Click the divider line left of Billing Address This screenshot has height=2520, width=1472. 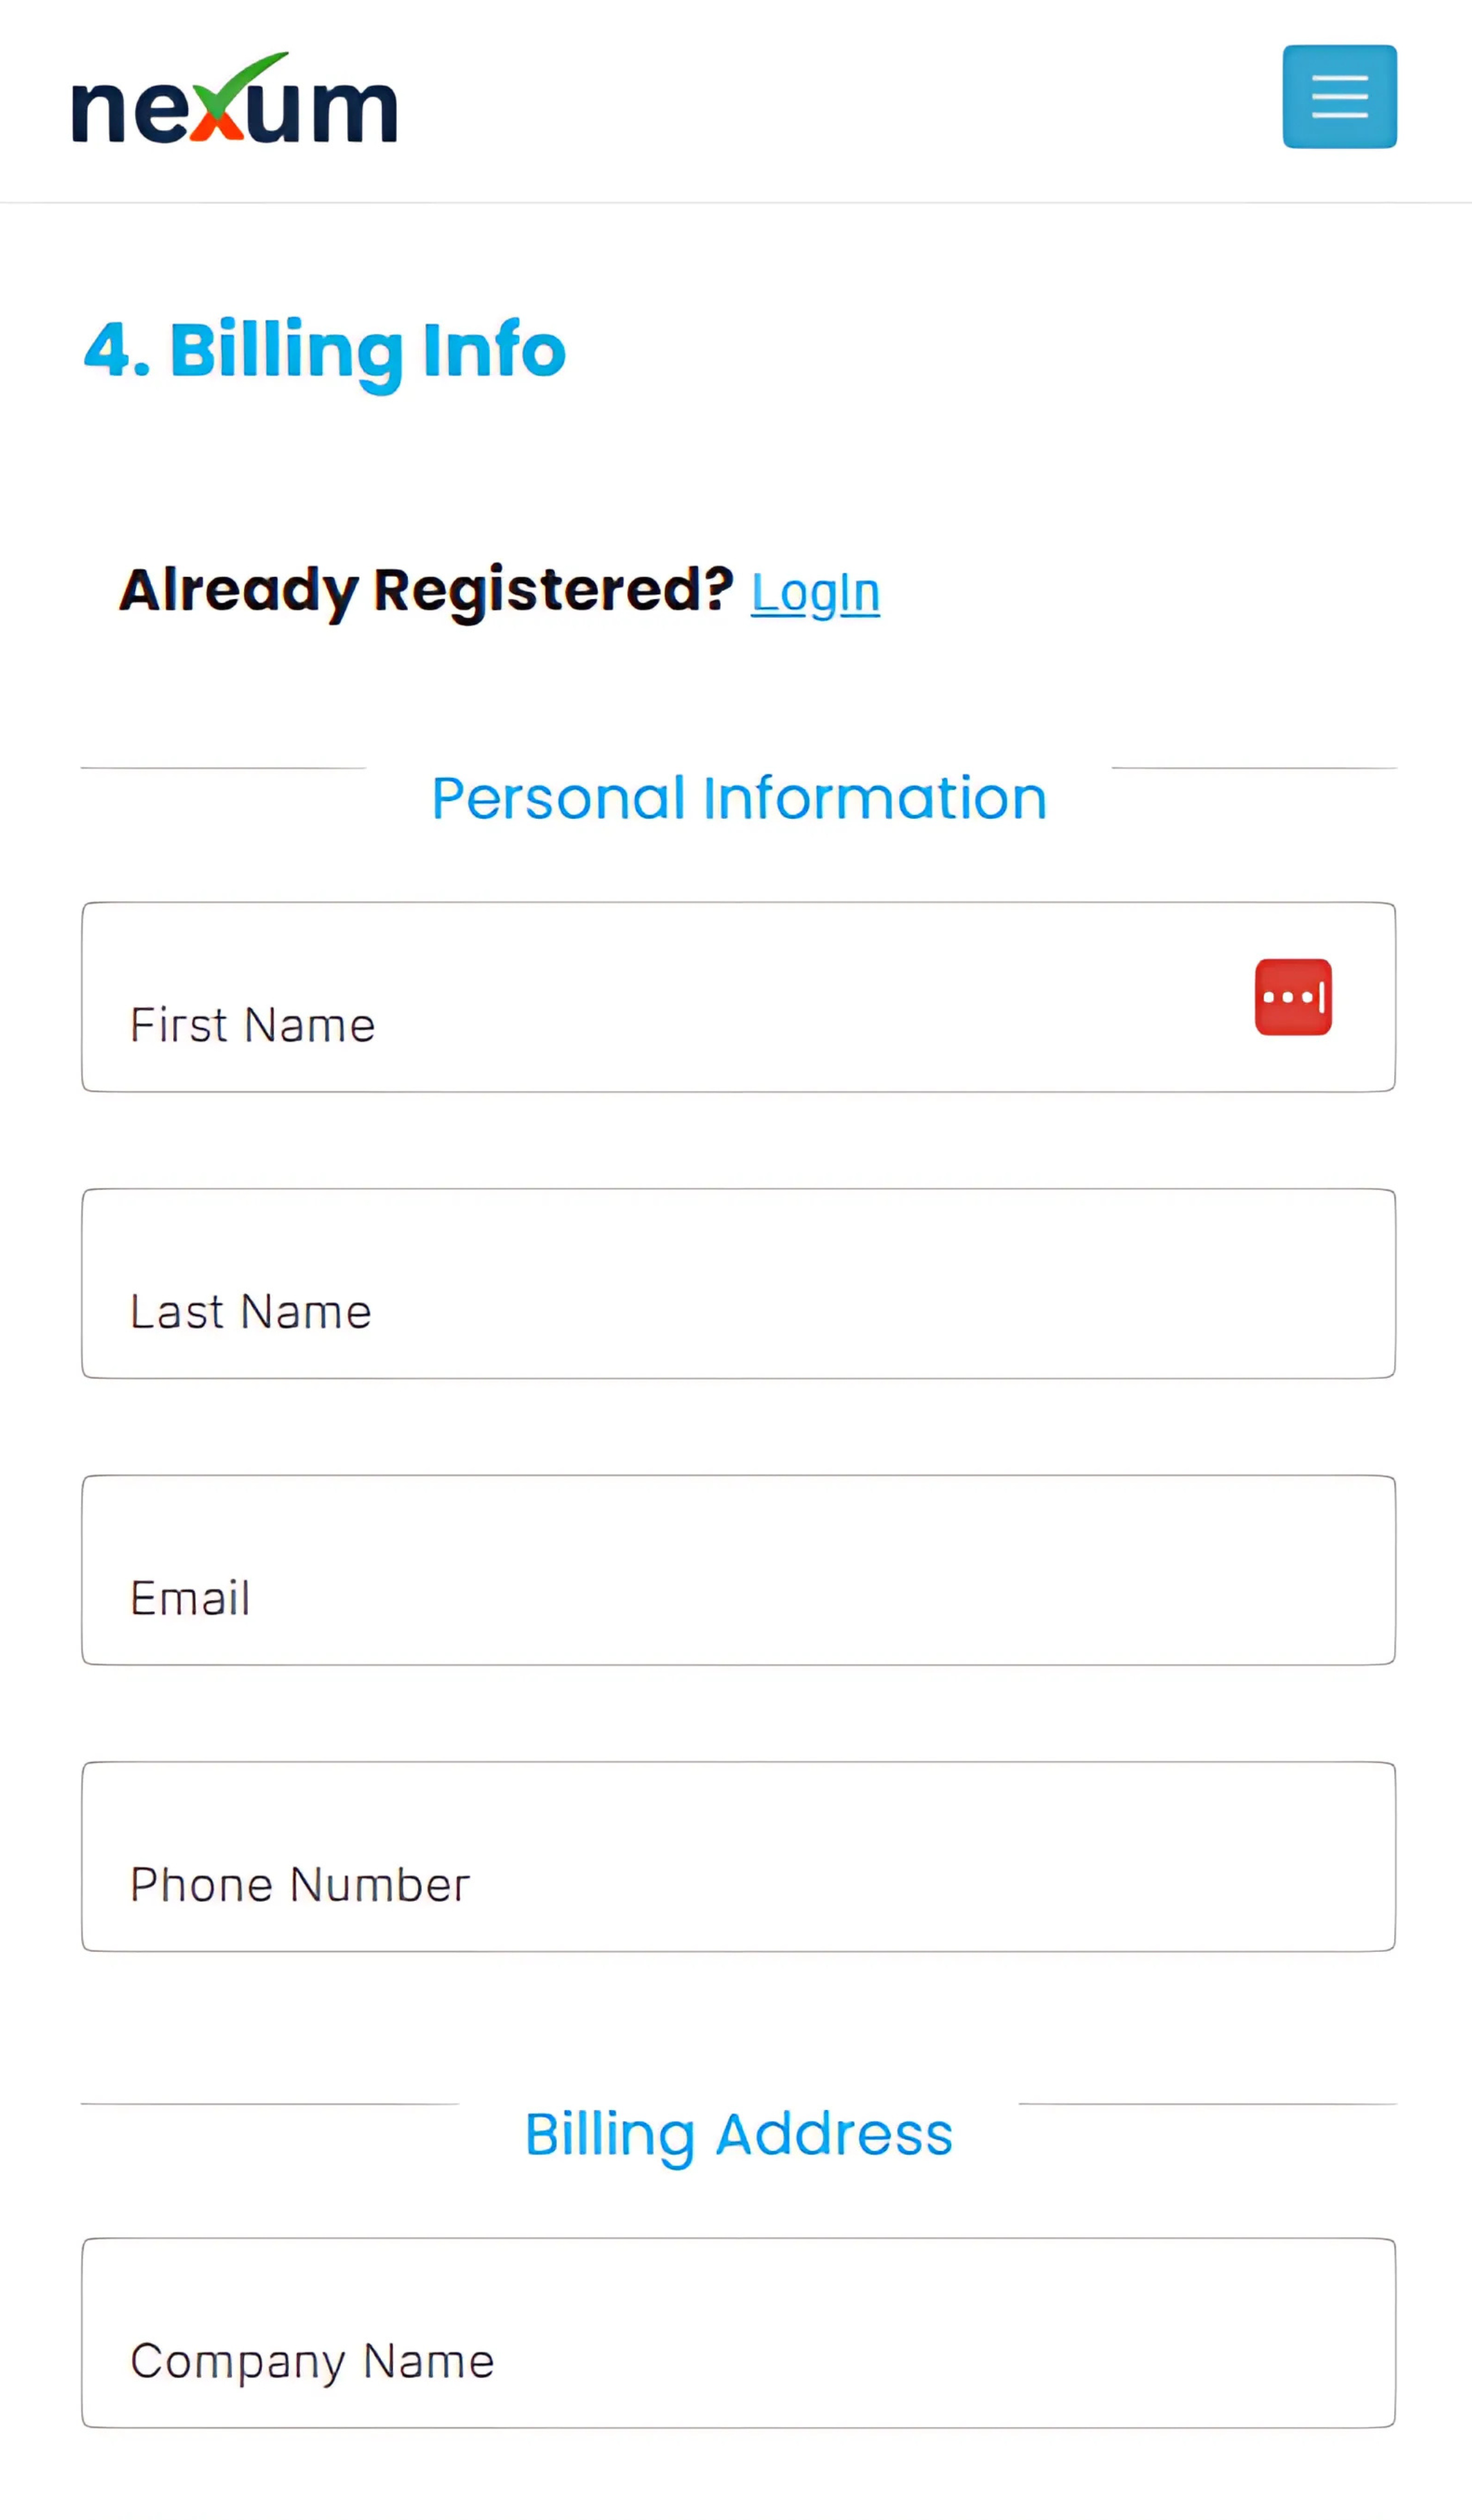click(x=270, y=2104)
